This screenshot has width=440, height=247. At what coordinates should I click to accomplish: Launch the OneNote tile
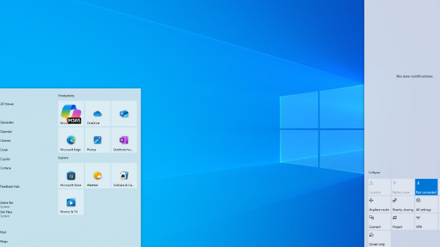coord(124,140)
